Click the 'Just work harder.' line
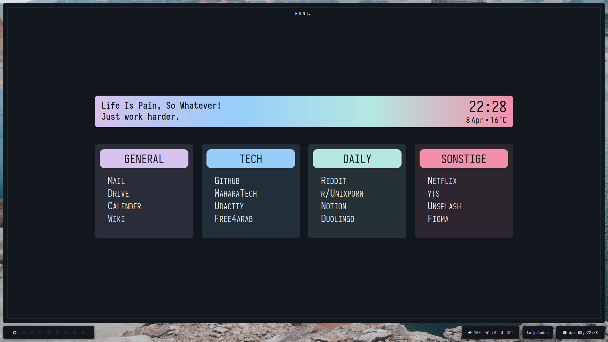Viewport: 608px width, 342px height. (x=140, y=117)
